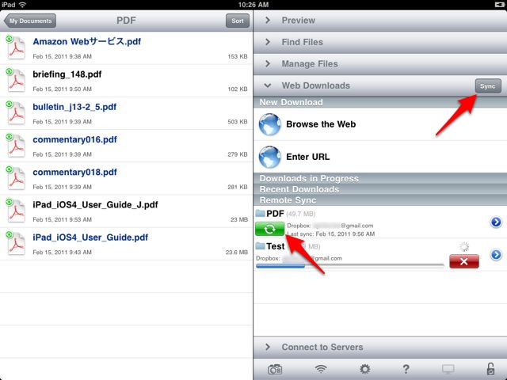
Task: Open details arrow for Test remote sync
Action: click(x=496, y=255)
